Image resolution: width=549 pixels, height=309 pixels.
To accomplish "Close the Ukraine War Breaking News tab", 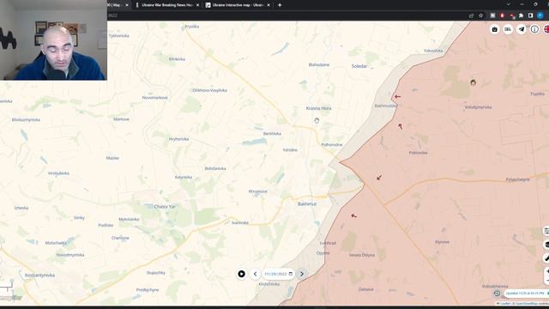I will pos(198,5).
